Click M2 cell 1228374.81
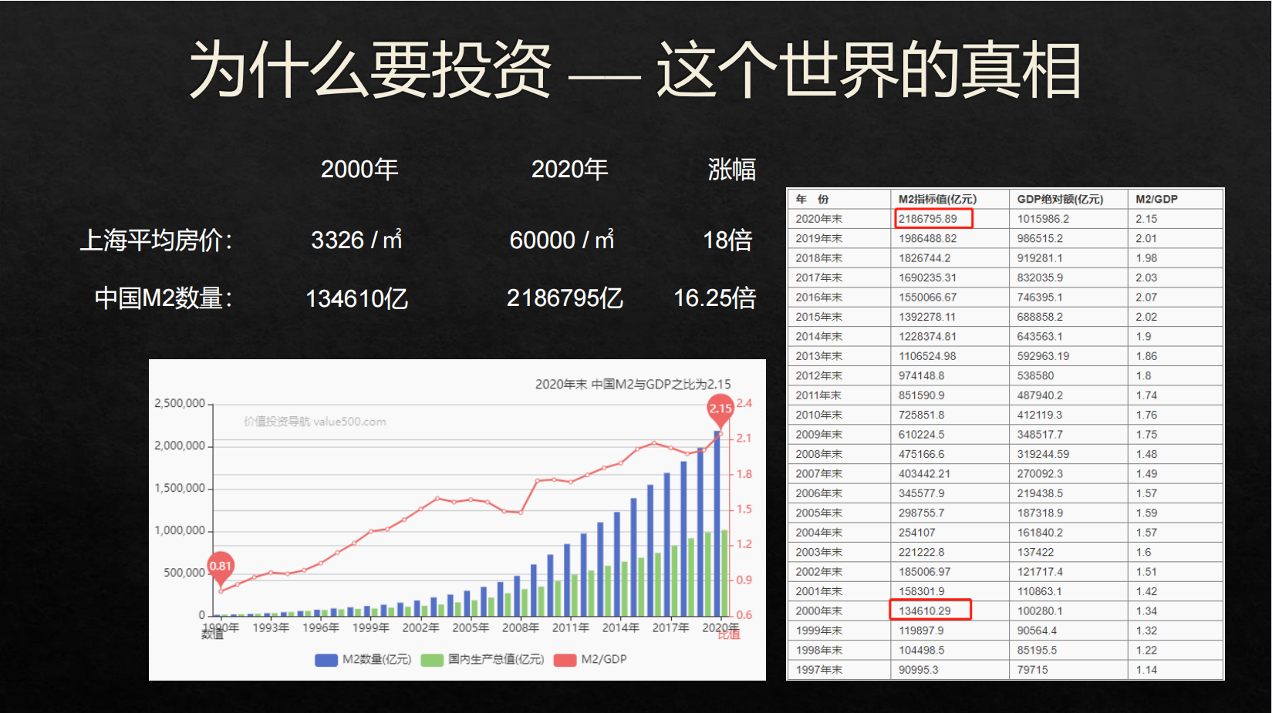The height and width of the screenshot is (713, 1272). (x=927, y=337)
